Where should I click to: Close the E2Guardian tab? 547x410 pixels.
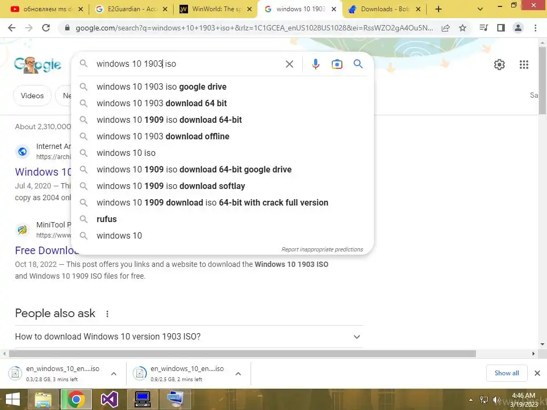(x=165, y=10)
